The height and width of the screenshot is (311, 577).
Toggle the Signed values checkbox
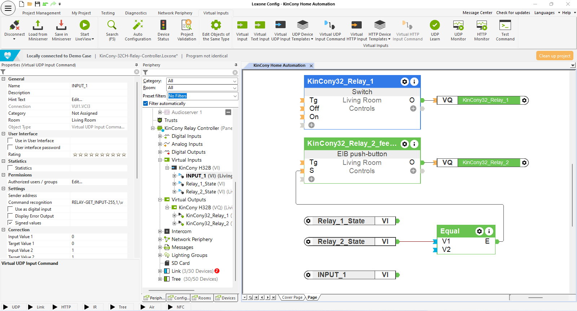coord(10,223)
